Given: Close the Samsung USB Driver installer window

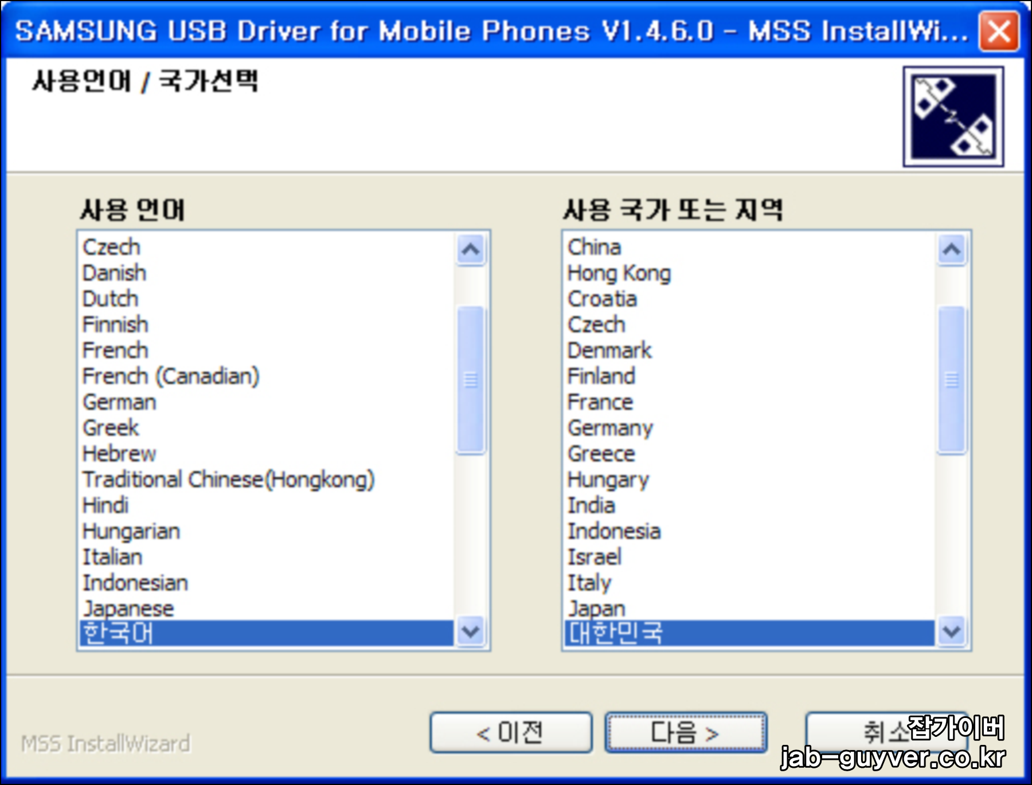Looking at the screenshot, I should [x=999, y=31].
